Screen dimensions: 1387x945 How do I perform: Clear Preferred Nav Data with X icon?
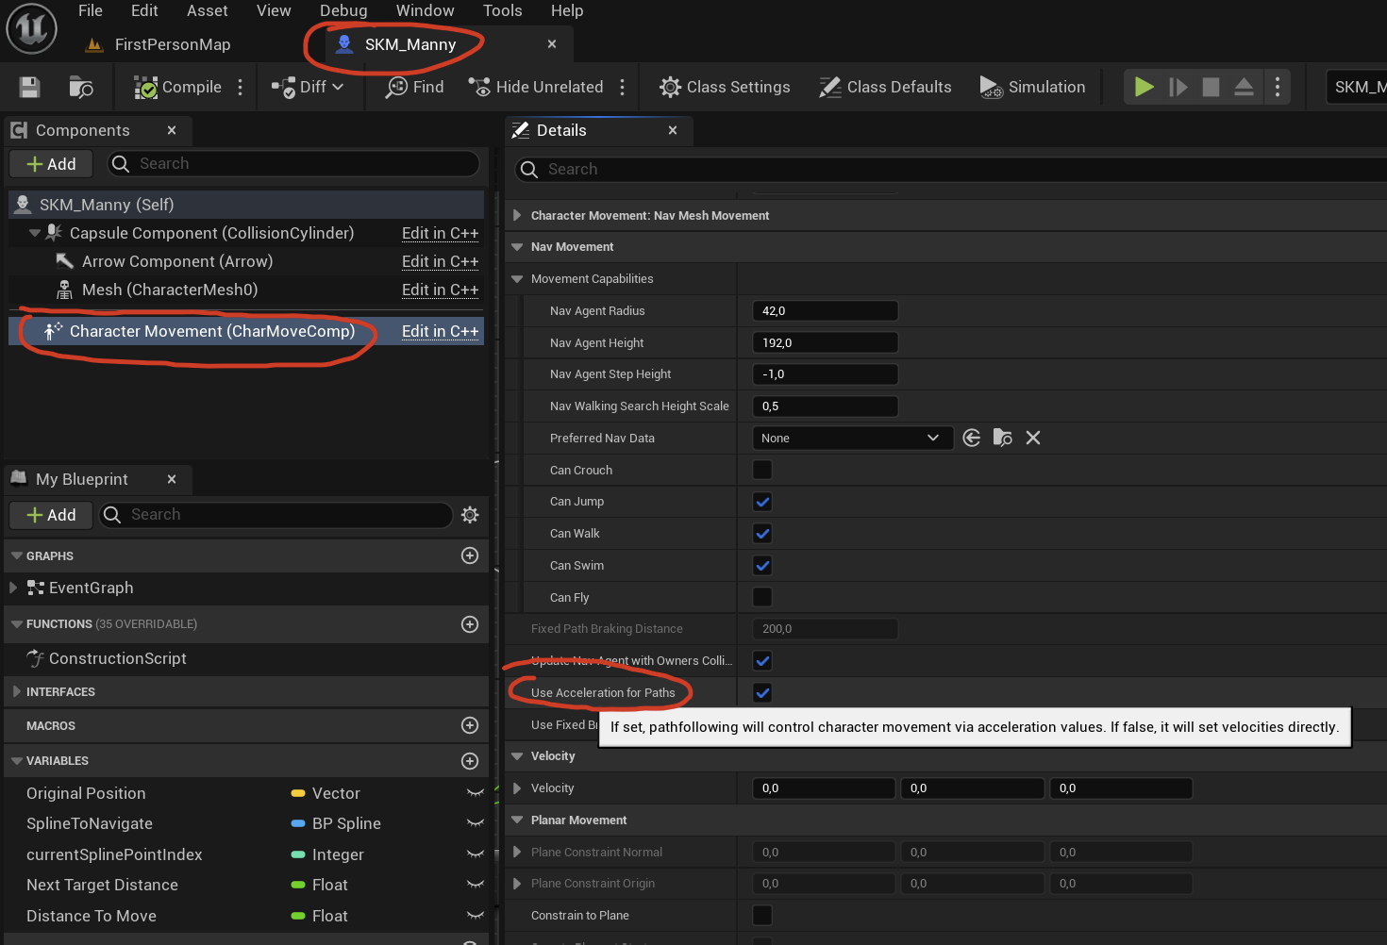click(1033, 438)
